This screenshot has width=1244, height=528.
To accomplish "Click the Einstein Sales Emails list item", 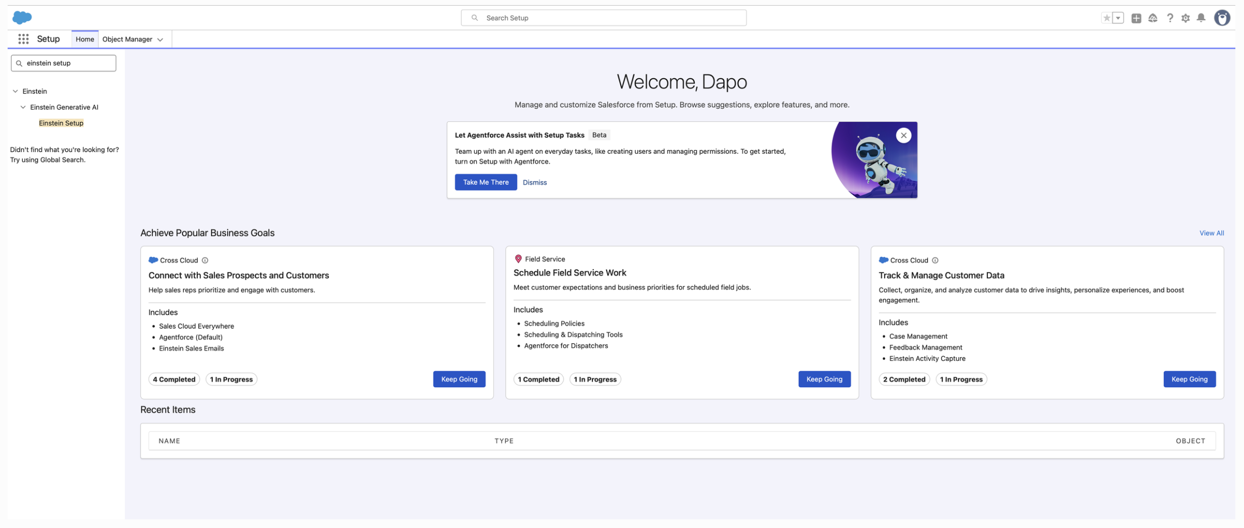I will pos(191,348).
